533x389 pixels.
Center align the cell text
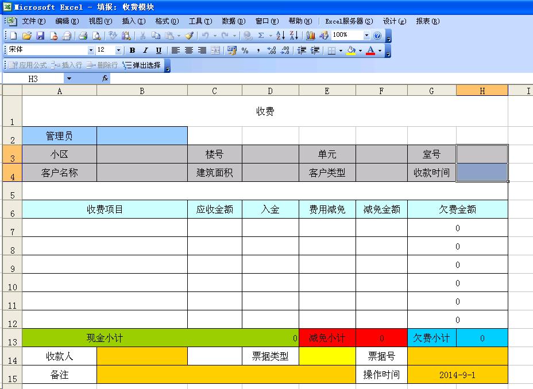pos(188,50)
